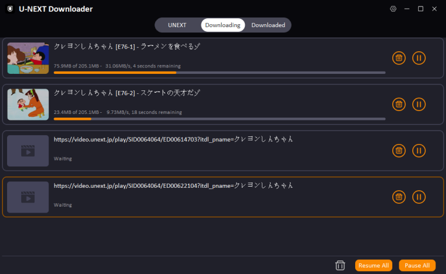
Task: Click the bottom trash can delete-all icon
Action: point(340,266)
